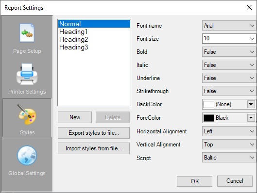This screenshot has height=193, width=257.
Task: Click Export styles to file button
Action: point(94,133)
